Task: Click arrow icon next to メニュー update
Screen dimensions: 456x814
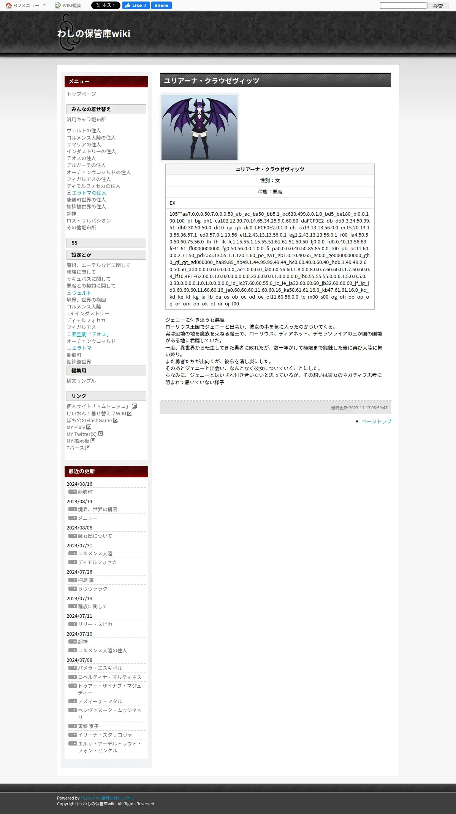Action: click(73, 518)
